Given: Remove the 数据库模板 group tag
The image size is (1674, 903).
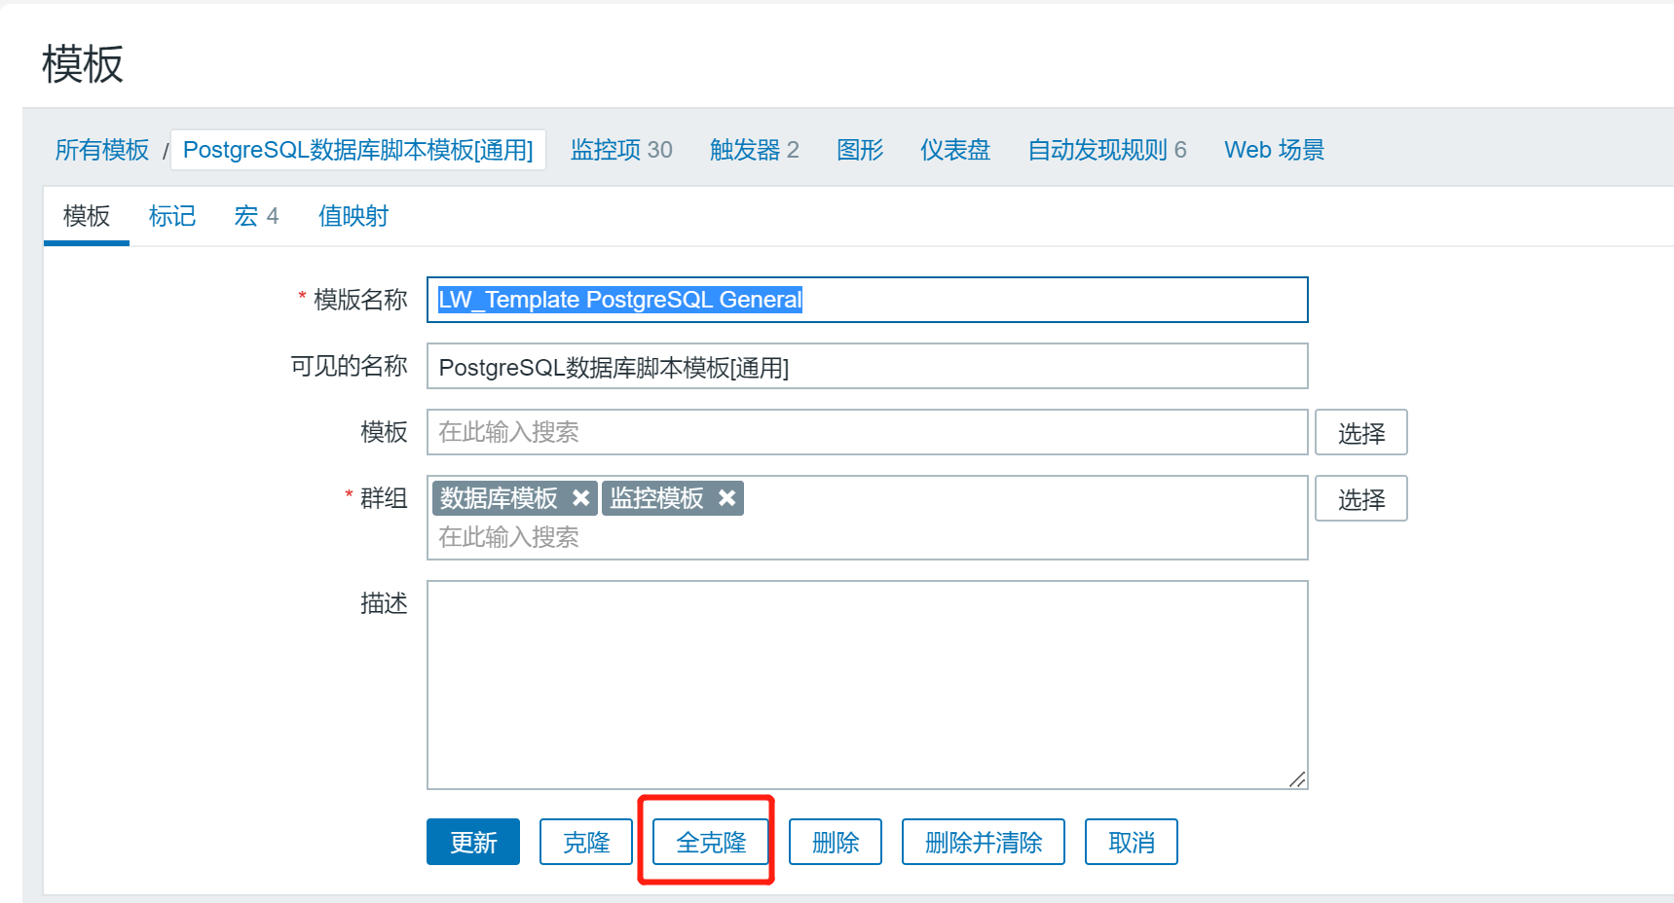Looking at the screenshot, I should click(581, 498).
